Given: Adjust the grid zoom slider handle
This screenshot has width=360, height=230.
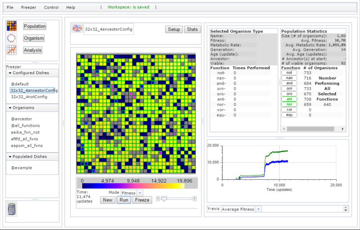Looking at the screenshot, I should (x=163, y=198).
